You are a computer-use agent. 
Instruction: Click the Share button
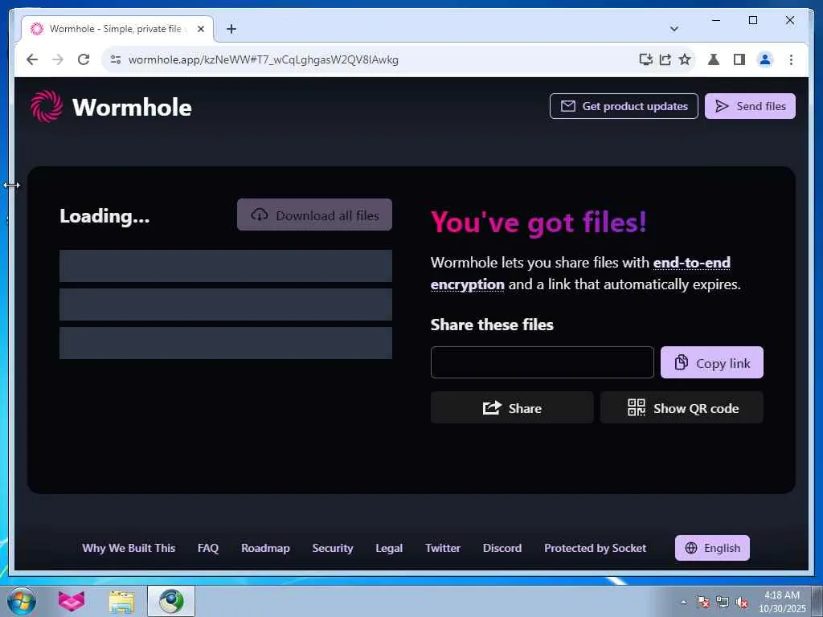click(512, 407)
